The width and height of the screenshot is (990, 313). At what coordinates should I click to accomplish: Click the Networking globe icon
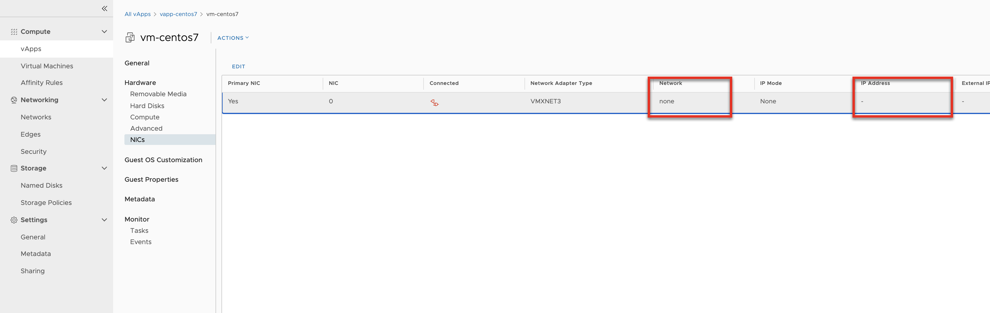point(14,100)
